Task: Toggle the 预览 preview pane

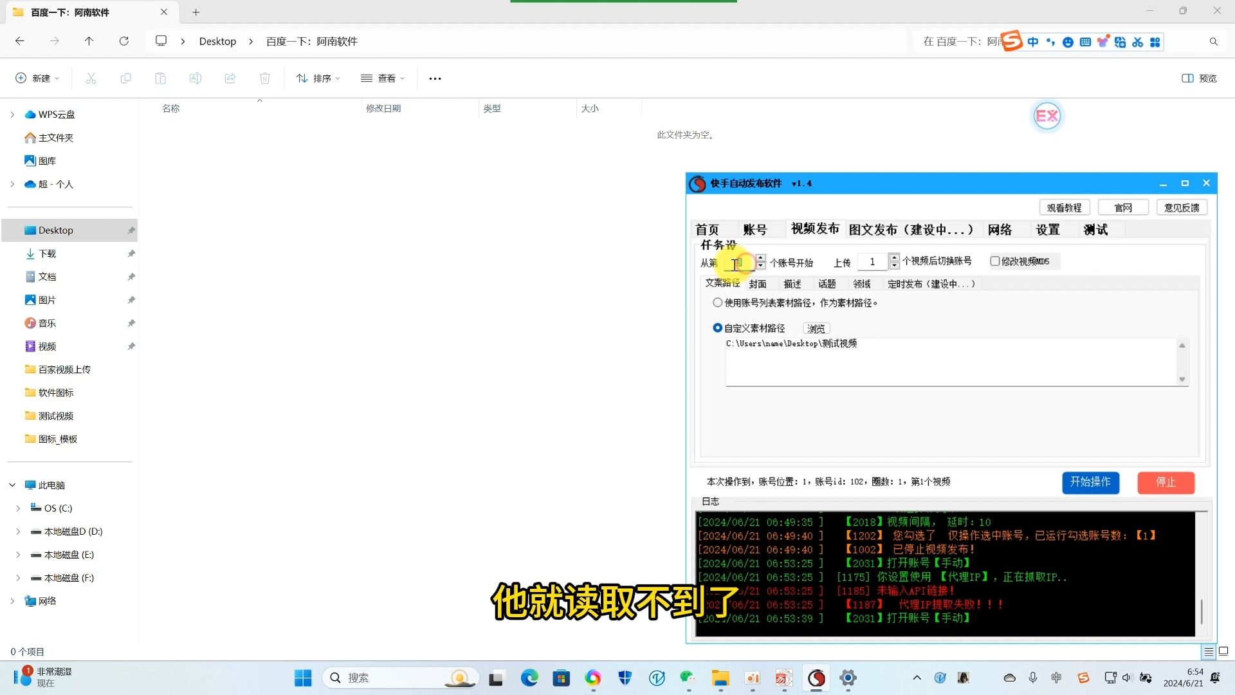Action: click(x=1199, y=79)
